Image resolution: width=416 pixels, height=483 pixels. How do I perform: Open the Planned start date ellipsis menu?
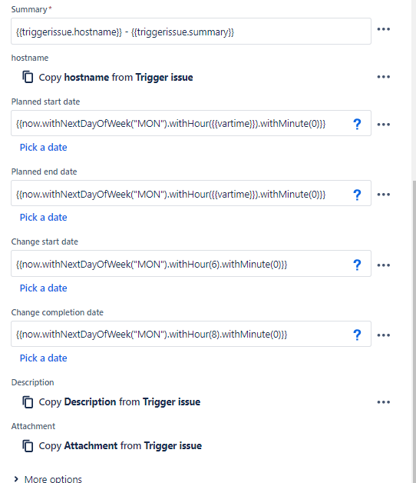point(384,125)
